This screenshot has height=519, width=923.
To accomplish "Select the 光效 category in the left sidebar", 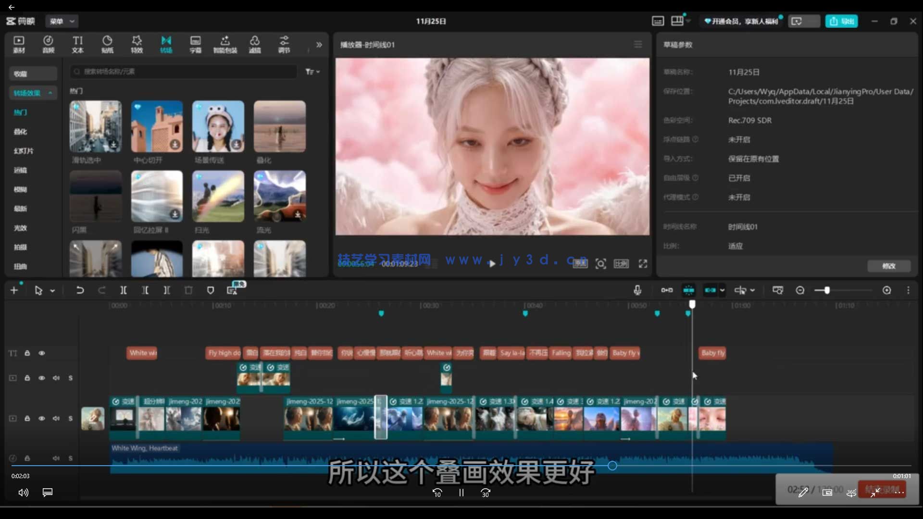I will pyautogui.click(x=20, y=228).
